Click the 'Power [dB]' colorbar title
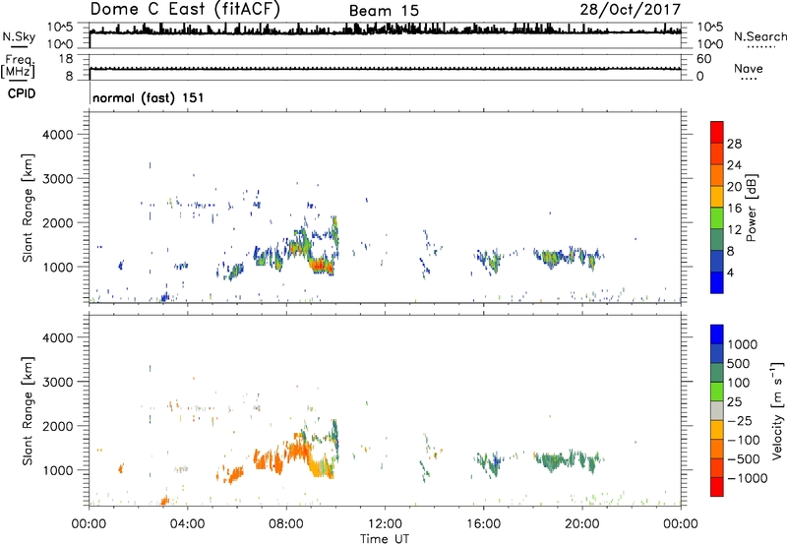The image size is (787, 545). pyautogui.click(x=752, y=208)
